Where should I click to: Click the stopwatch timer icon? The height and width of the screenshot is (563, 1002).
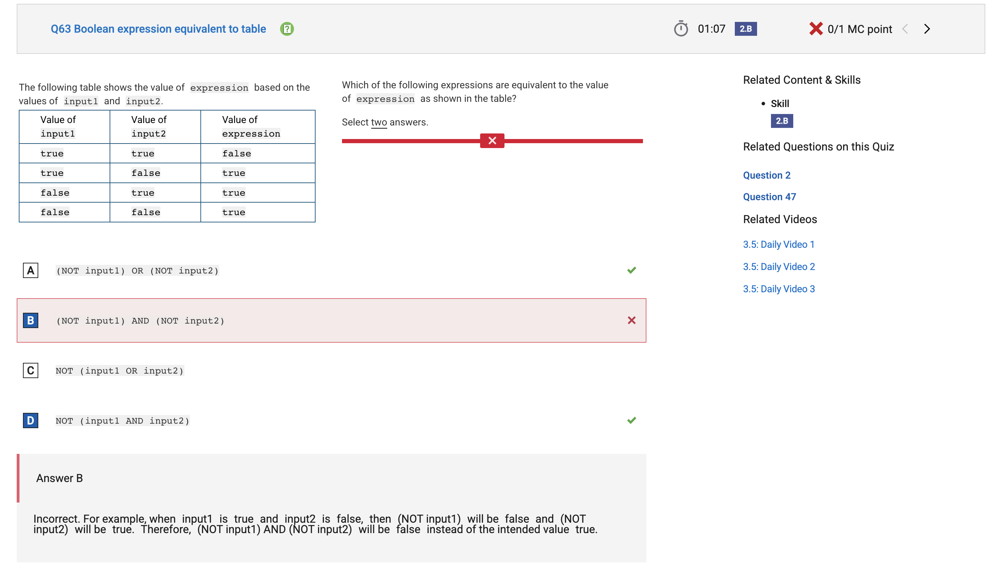(x=681, y=29)
